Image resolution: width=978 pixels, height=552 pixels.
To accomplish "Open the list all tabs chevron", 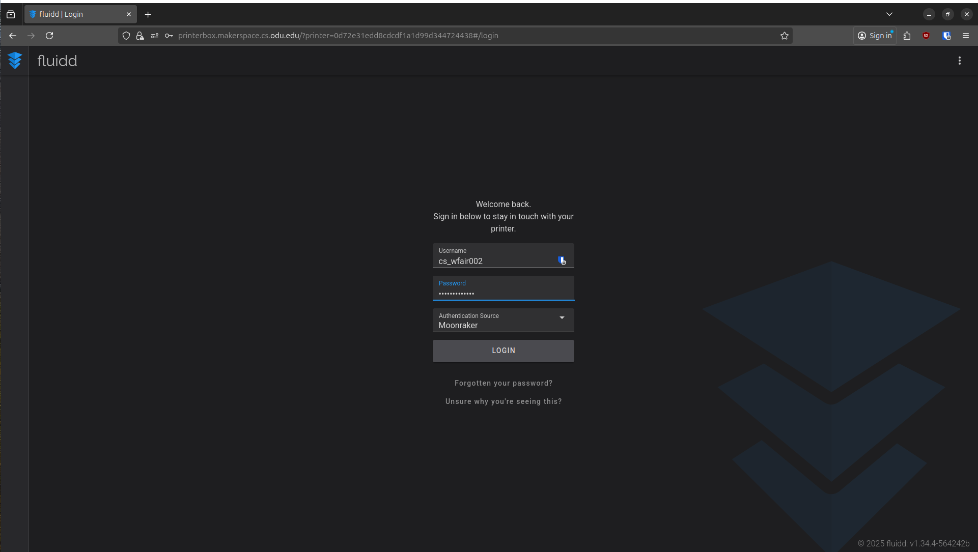I will coord(889,14).
